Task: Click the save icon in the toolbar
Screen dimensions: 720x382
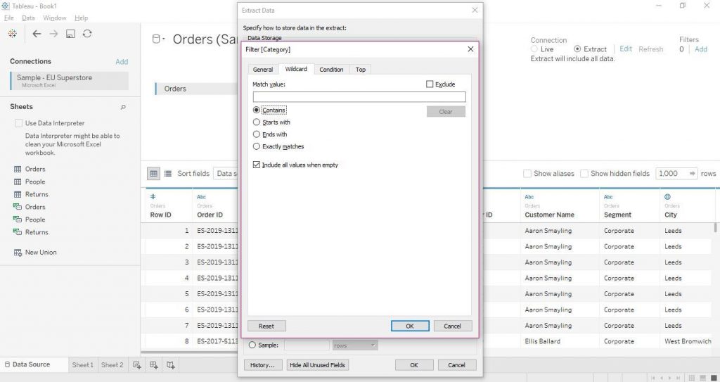Action: click(70, 34)
